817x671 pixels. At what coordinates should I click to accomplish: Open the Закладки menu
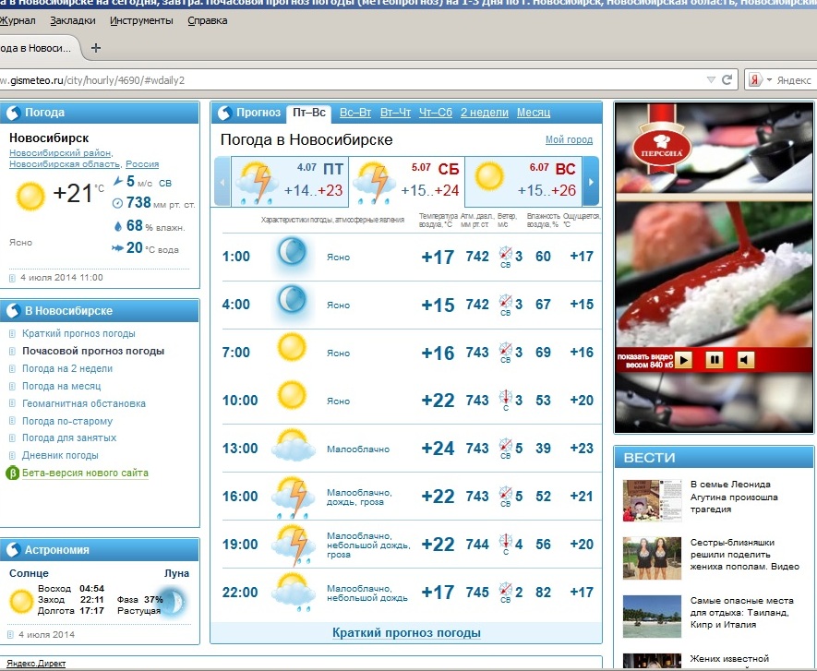(x=72, y=19)
